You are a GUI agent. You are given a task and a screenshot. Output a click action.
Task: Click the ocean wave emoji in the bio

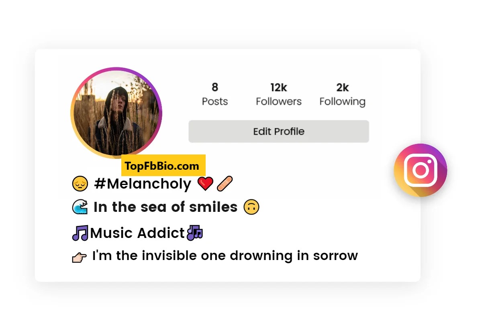click(80, 207)
